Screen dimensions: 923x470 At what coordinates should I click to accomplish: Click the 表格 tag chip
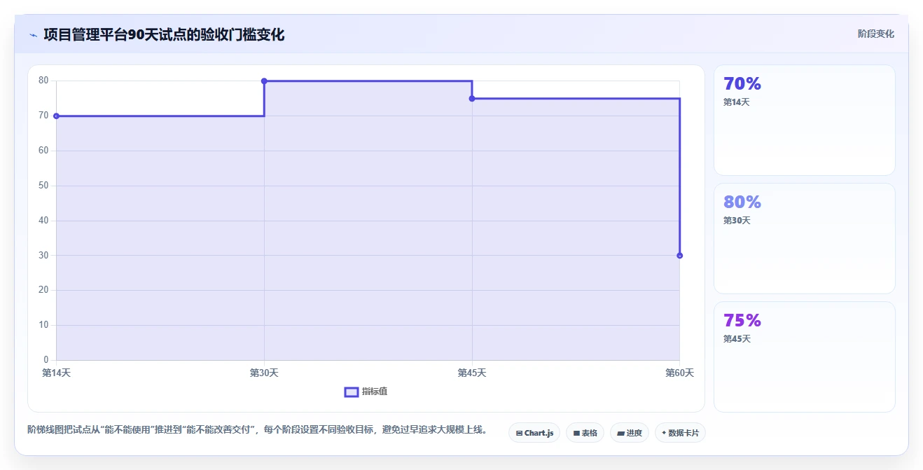point(585,433)
